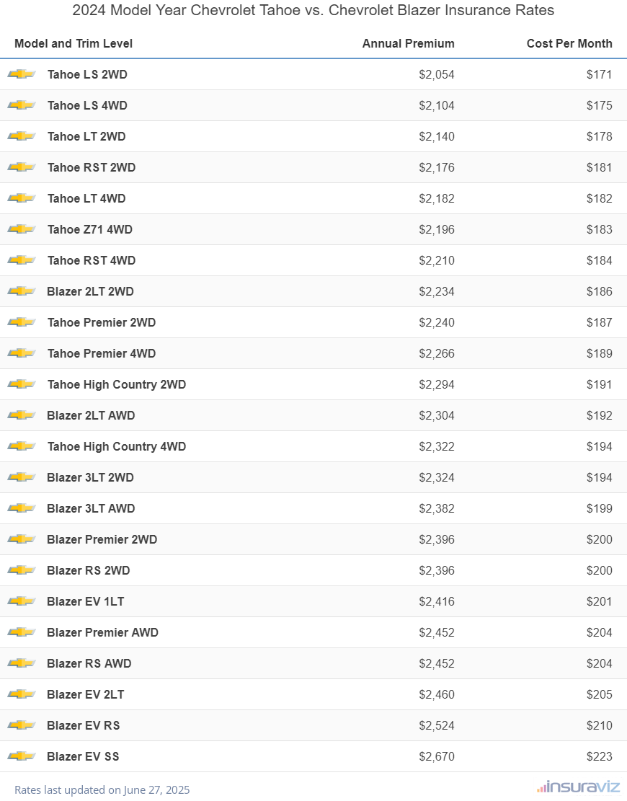Image resolution: width=627 pixels, height=801 pixels.
Task: Click the $2,324 annual premium value
Action: [x=437, y=477]
